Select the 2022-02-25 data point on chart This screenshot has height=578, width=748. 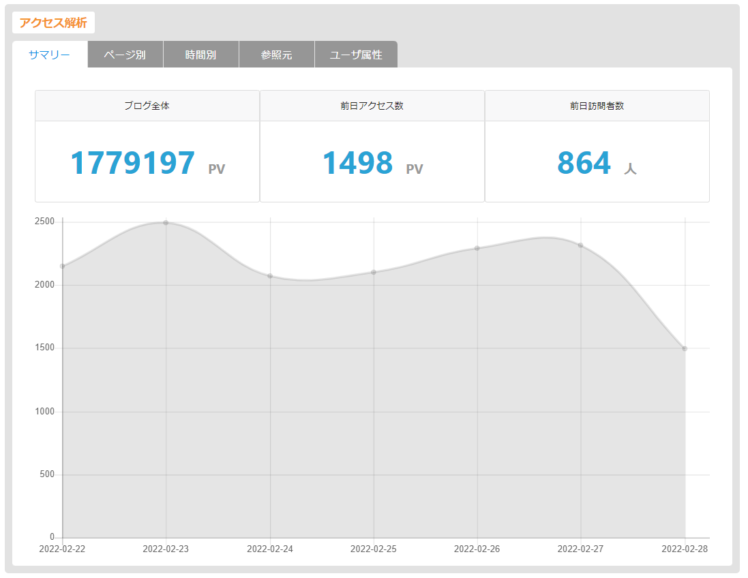(x=374, y=273)
